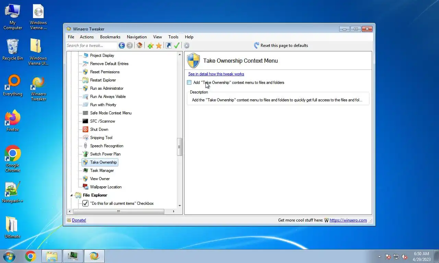Select the Firefox desktop shortcut

[x=13, y=121]
